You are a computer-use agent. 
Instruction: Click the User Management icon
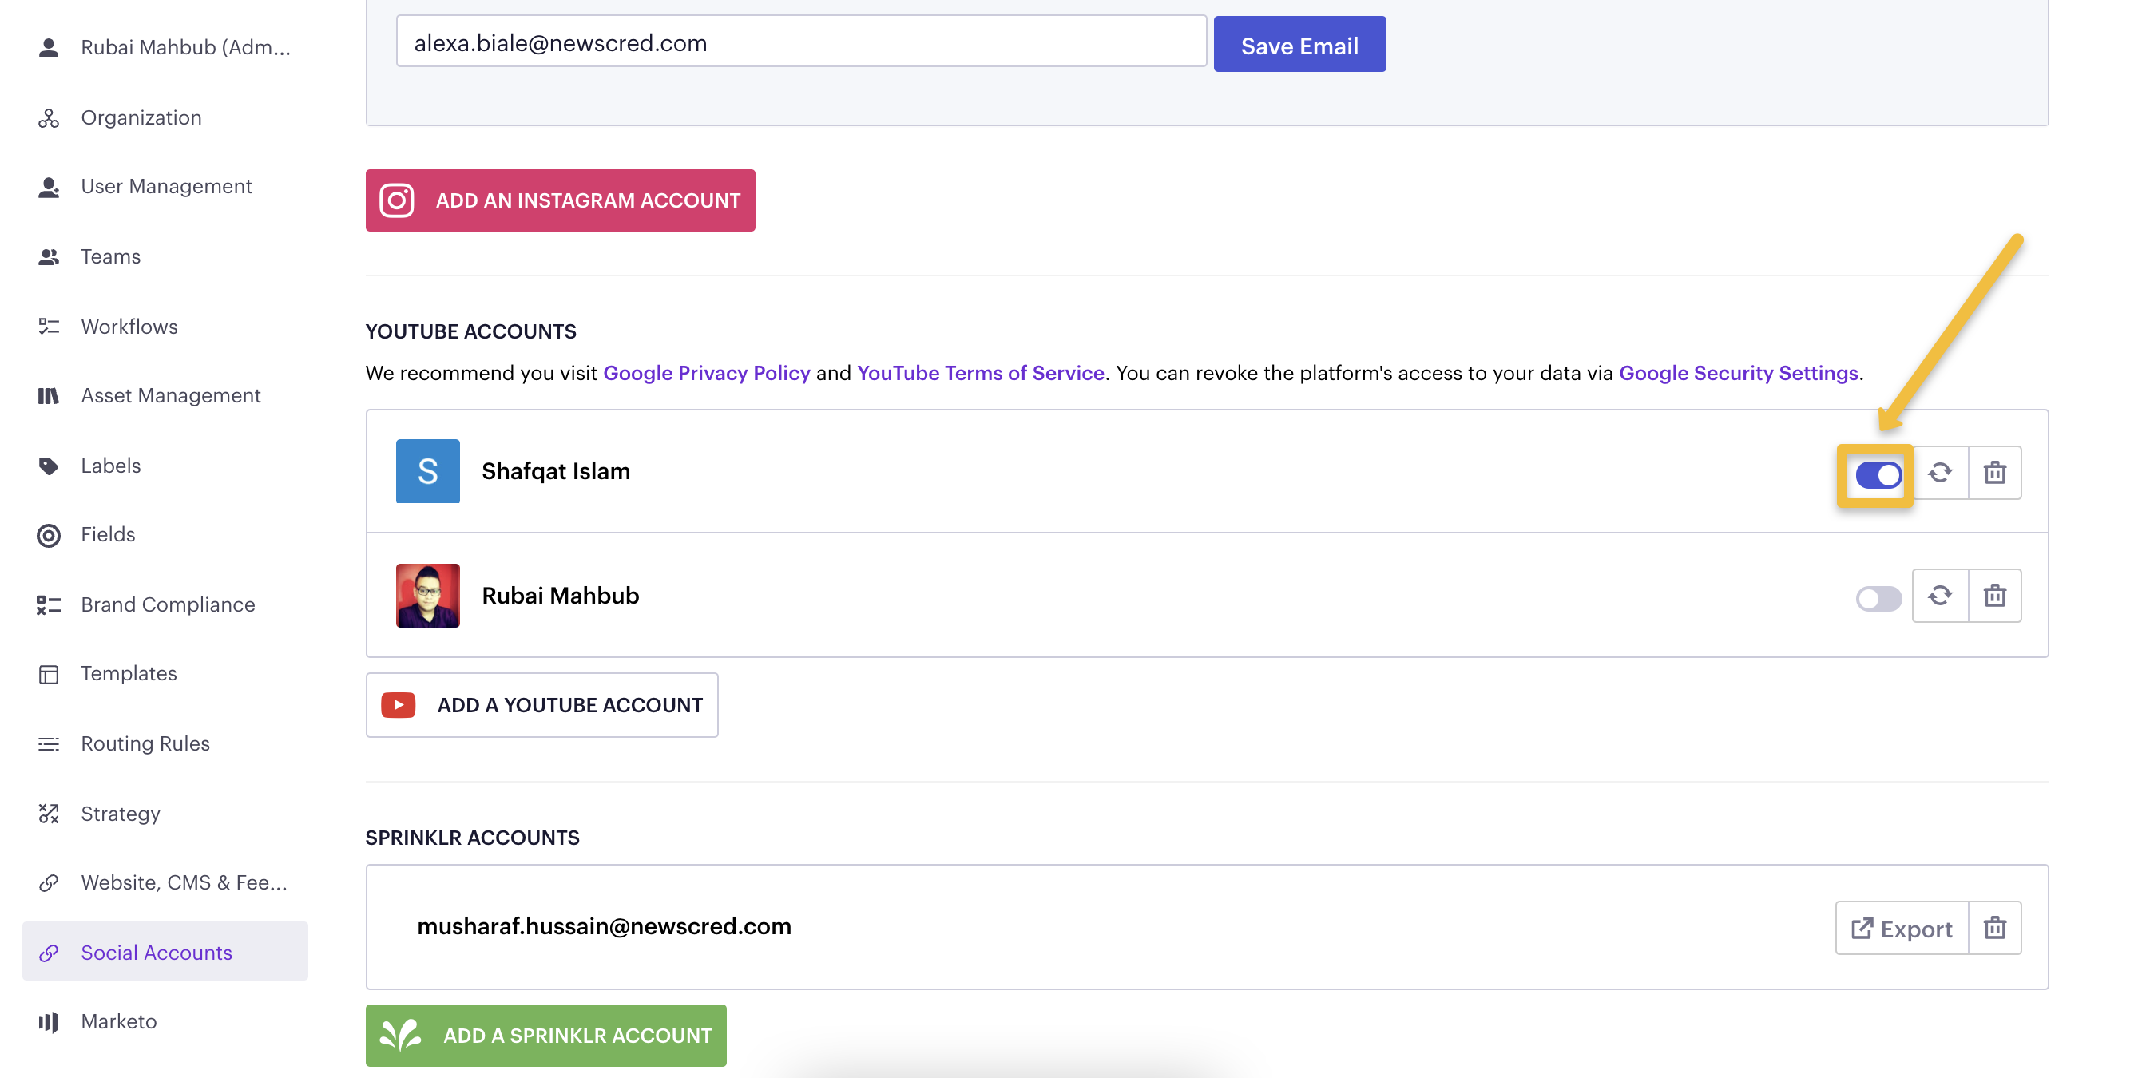coord(49,187)
